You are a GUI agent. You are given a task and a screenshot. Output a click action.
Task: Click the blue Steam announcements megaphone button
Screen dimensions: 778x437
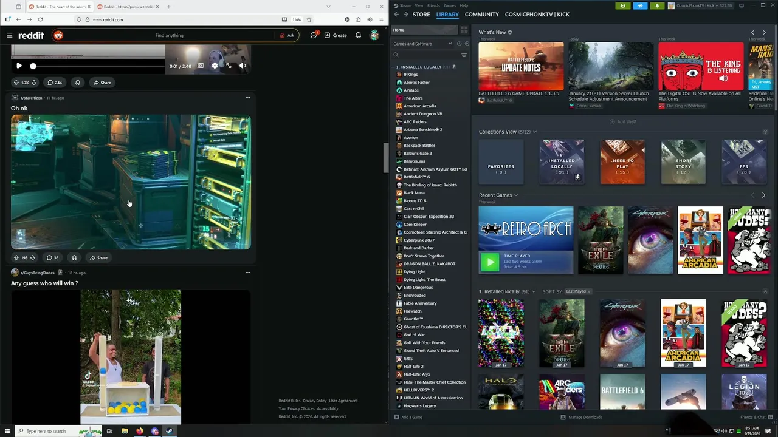pyautogui.click(x=640, y=5)
